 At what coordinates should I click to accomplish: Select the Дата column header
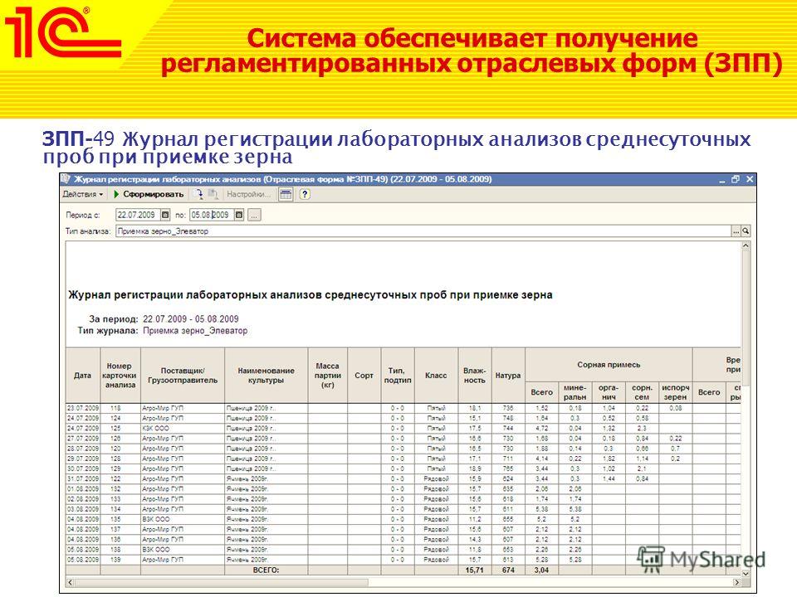pos(83,376)
